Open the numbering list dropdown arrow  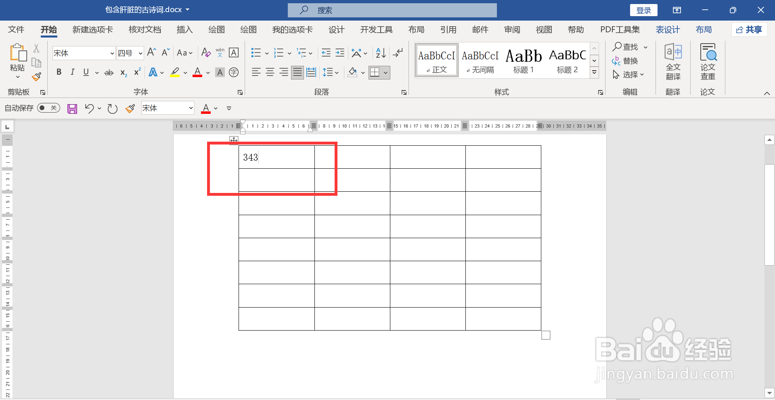tap(289, 53)
